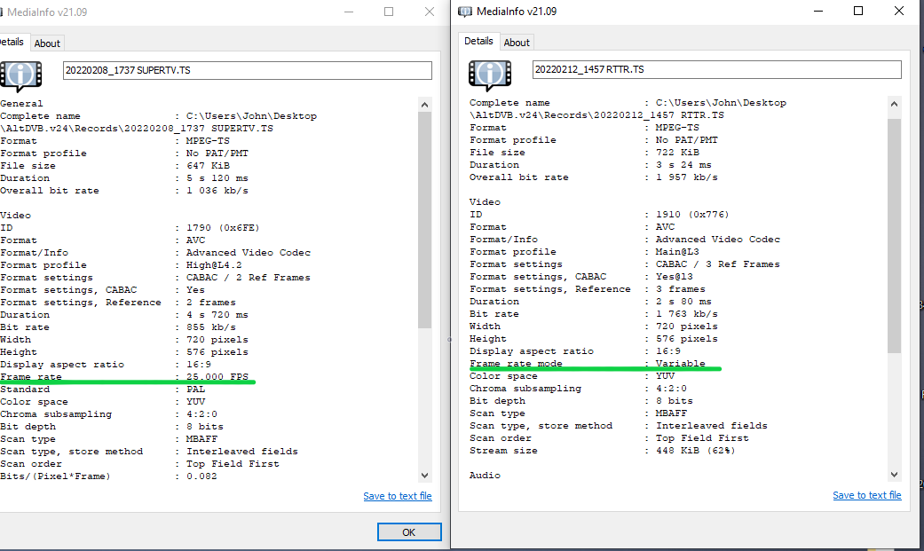
Task: Click 'Main@L3' format profile value
Action: coord(677,252)
